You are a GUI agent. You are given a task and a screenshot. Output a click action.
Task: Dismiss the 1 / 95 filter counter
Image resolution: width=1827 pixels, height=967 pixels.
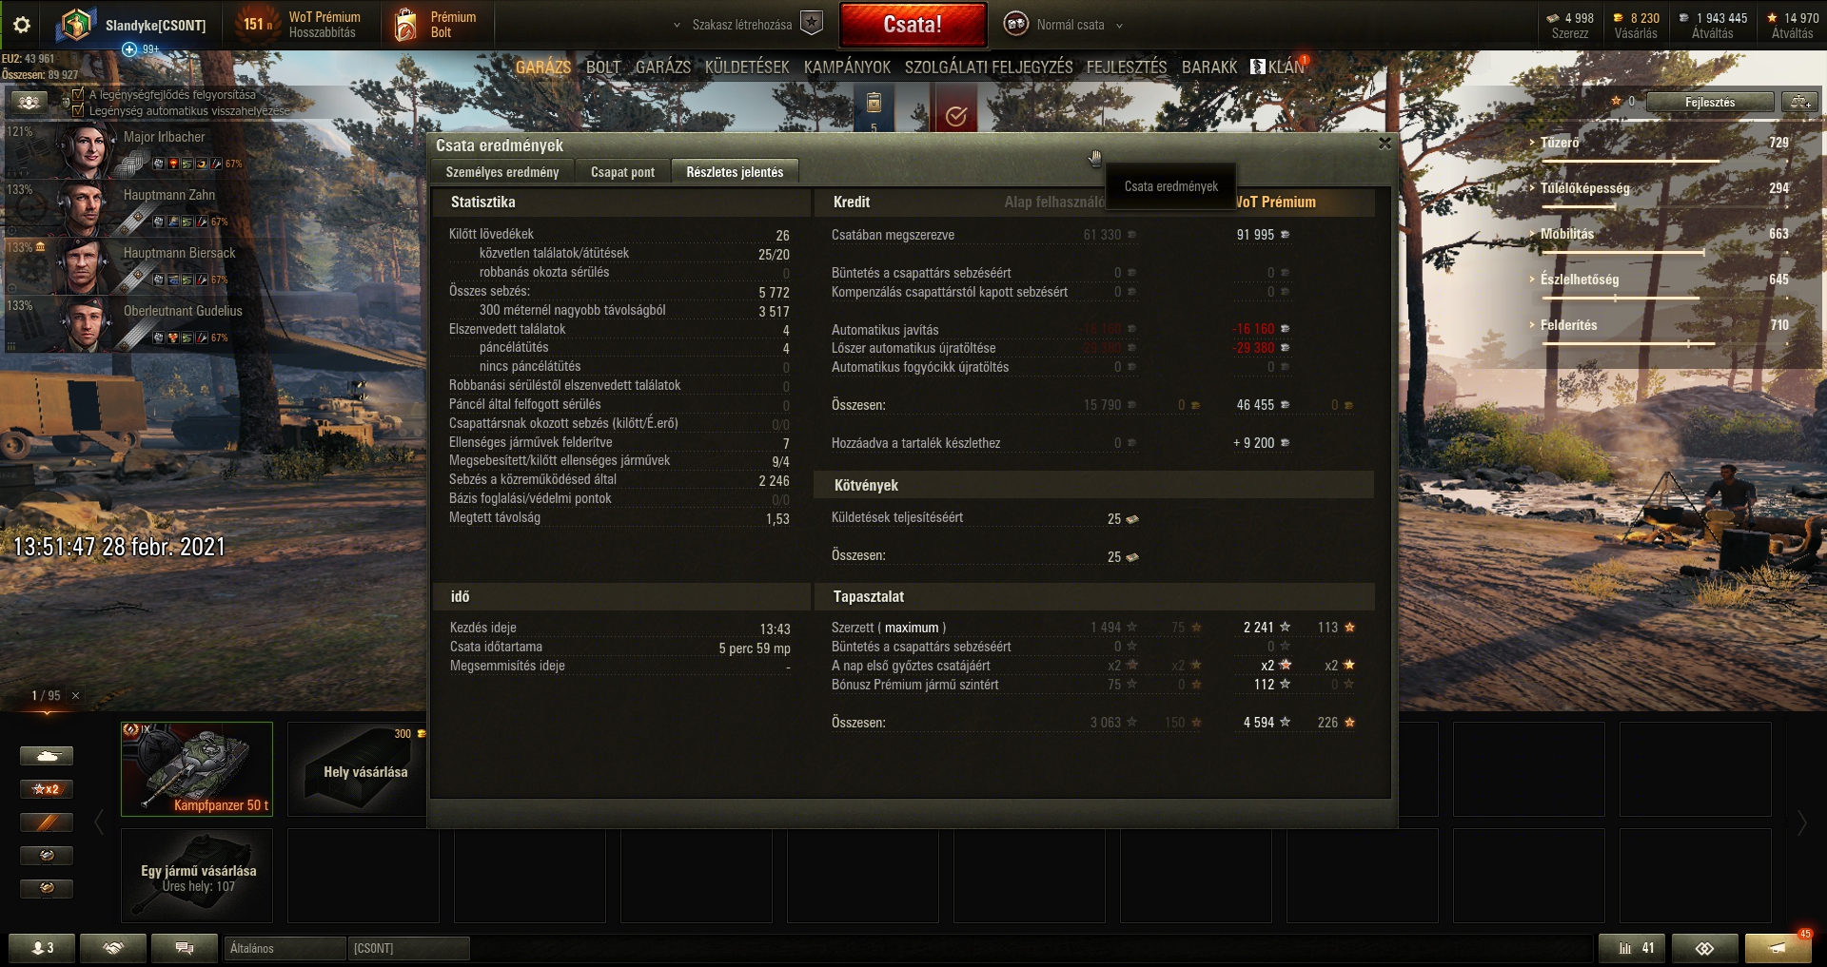pyautogui.click(x=76, y=696)
